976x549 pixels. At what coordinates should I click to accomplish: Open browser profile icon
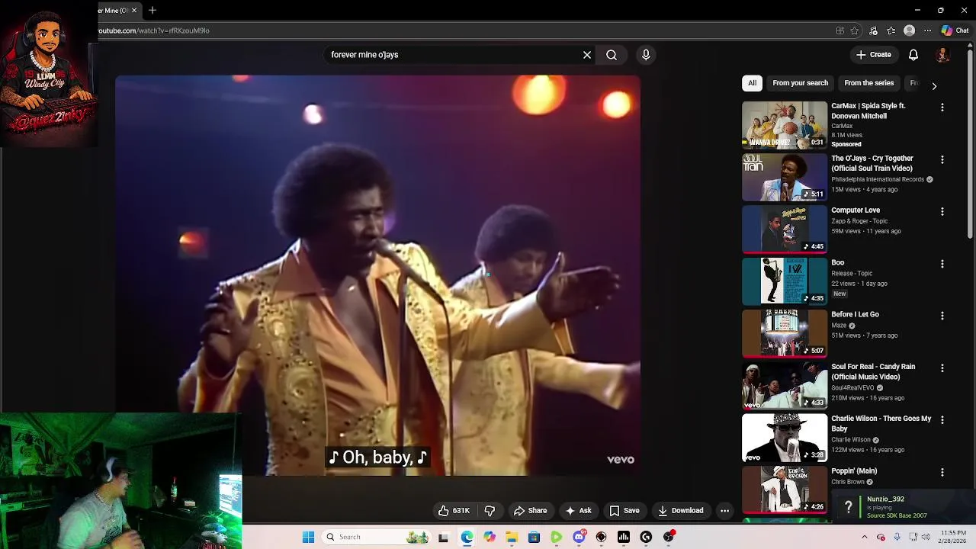[909, 30]
